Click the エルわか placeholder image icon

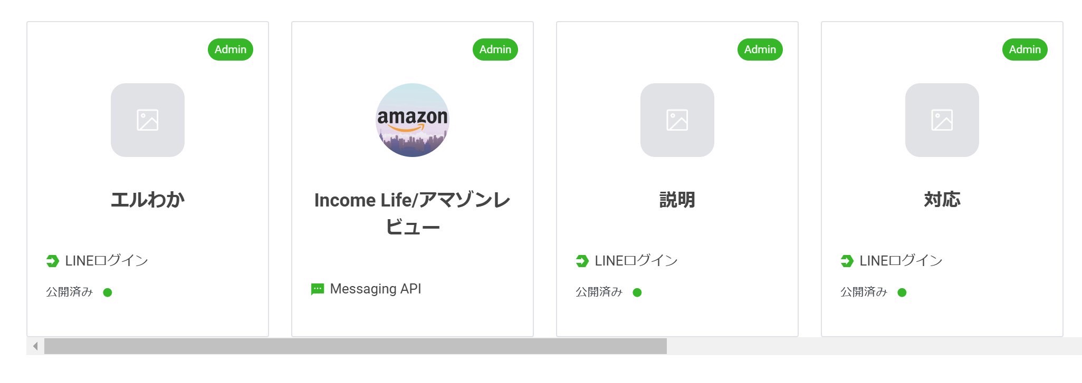[x=148, y=120]
